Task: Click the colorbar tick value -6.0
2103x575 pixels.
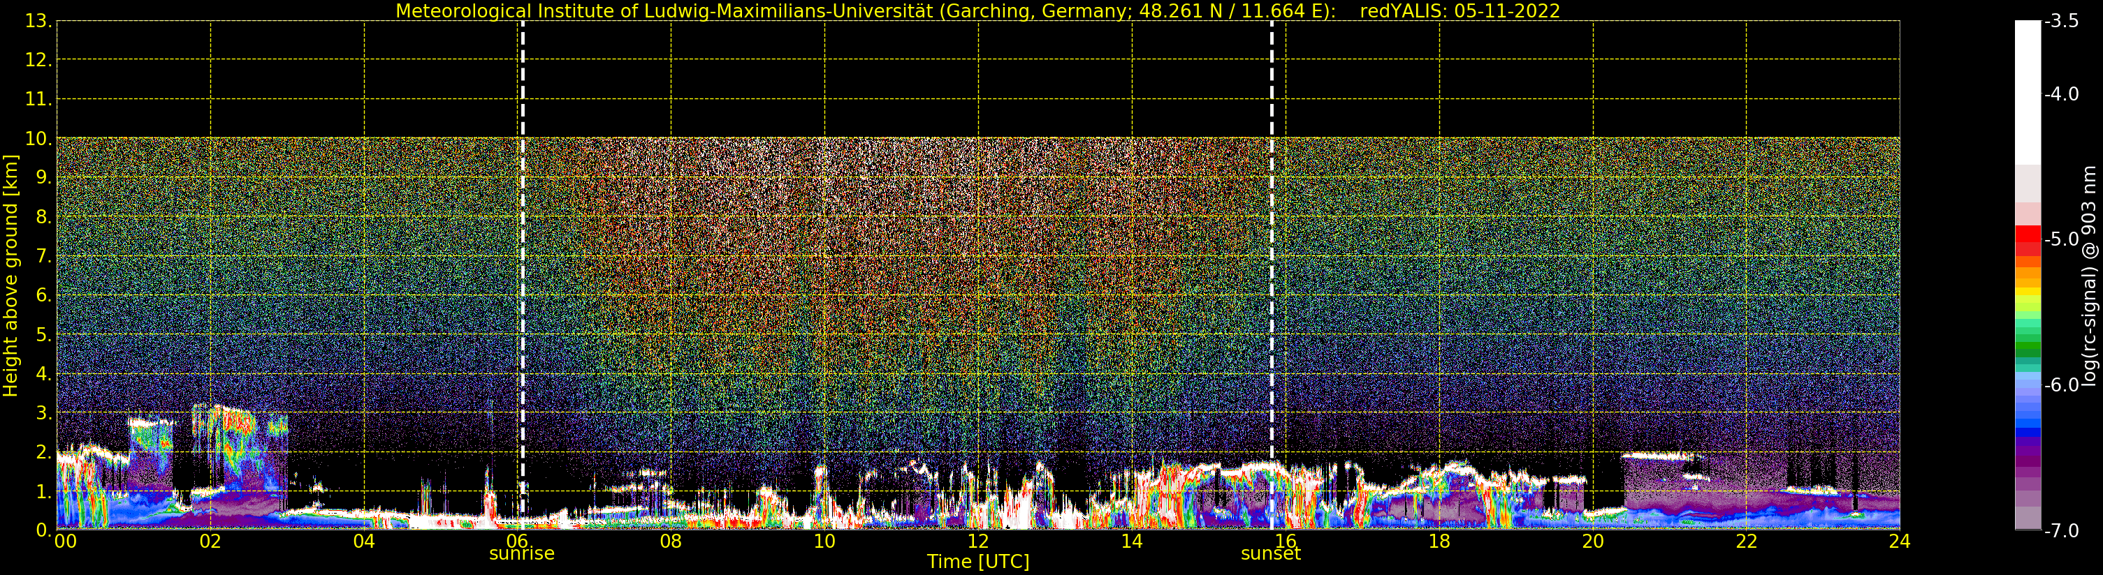Action: coord(2061,385)
